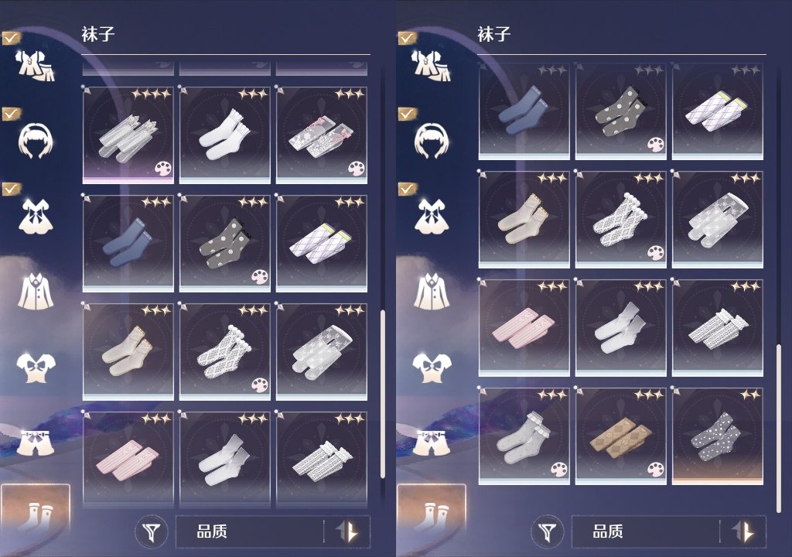The image size is (792, 557).
Task: Open palette icon on gray polka-dot socks, left panel
Action: point(260,277)
